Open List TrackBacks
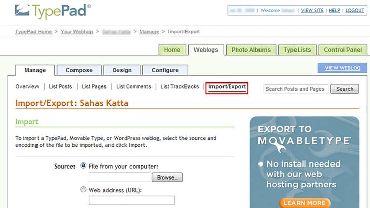370x208 pixels. [179, 87]
